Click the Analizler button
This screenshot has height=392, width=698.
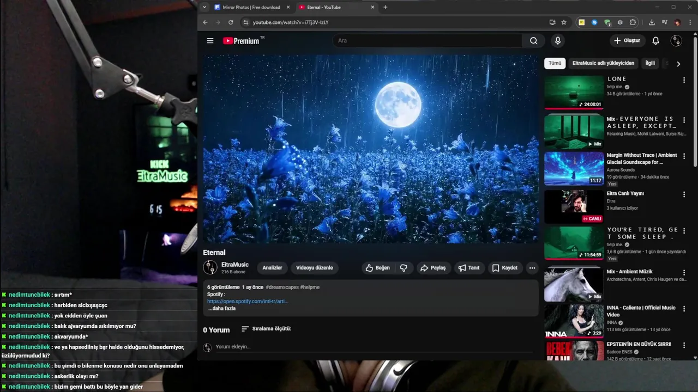(272, 268)
